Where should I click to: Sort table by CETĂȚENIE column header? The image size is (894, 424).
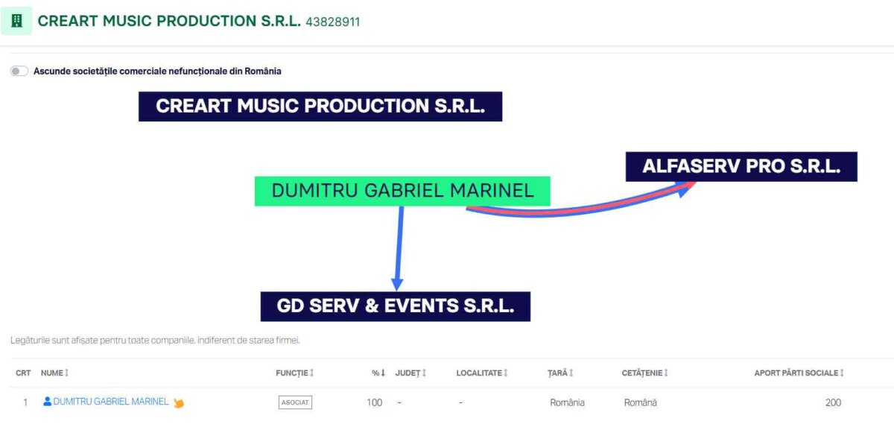coord(642,373)
